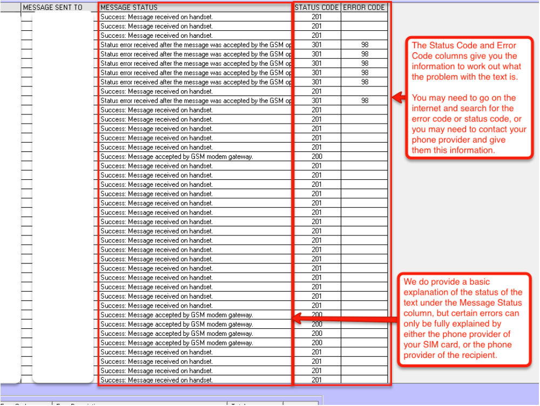
Task: Click the redacted white block under Message Sent To
Action: pyautogui.click(x=63, y=194)
